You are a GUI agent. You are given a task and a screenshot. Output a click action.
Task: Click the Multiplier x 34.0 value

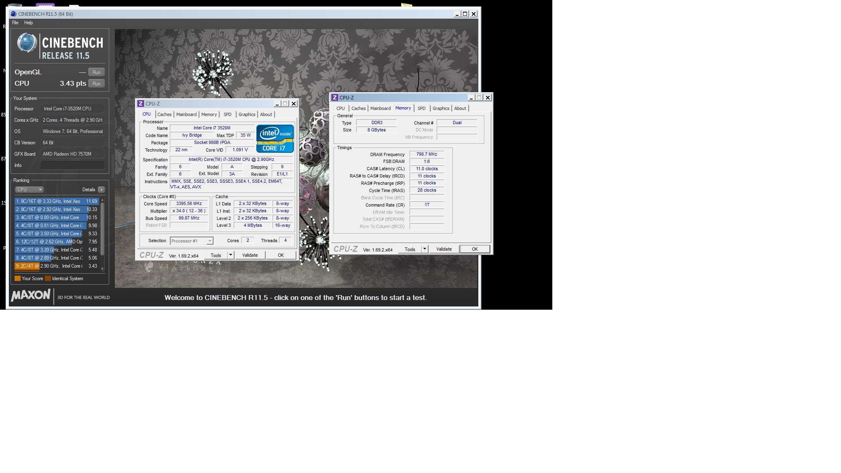point(189,211)
